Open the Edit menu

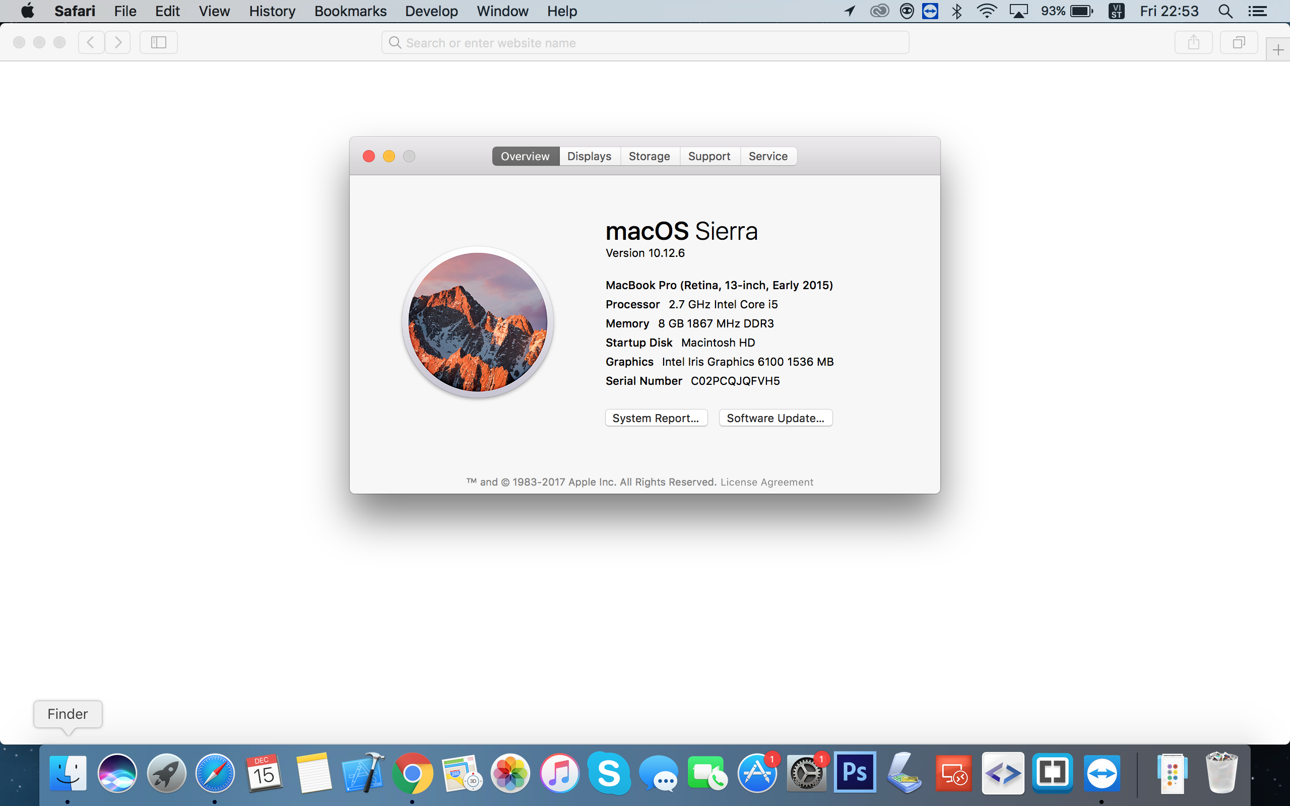(x=167, y=11)
